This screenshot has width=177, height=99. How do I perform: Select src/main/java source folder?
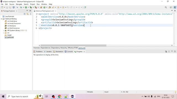(12, 21)
